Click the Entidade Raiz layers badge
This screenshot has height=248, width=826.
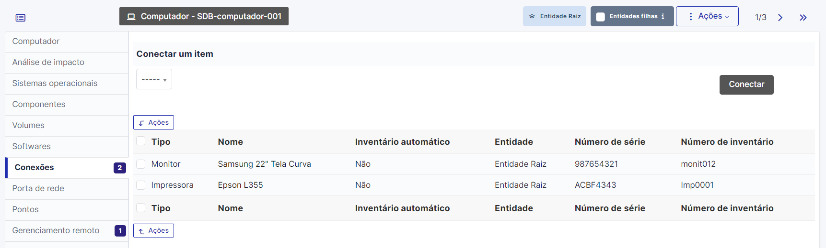click(x=555, y=16)
